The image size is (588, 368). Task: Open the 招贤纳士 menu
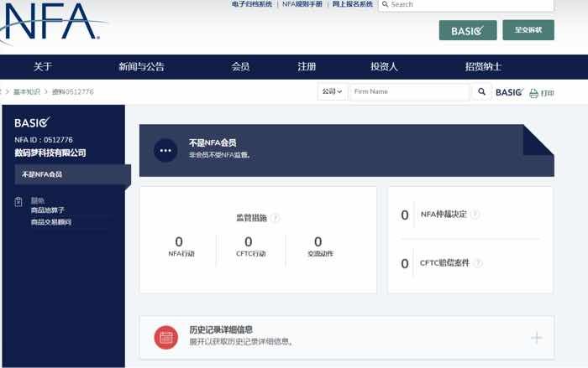click(x=483, y=66)
